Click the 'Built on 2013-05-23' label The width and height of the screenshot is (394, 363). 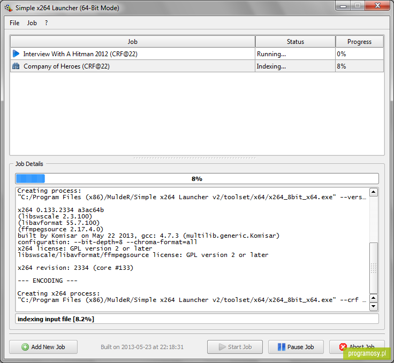pyautogui.click(x=142, y=347)
